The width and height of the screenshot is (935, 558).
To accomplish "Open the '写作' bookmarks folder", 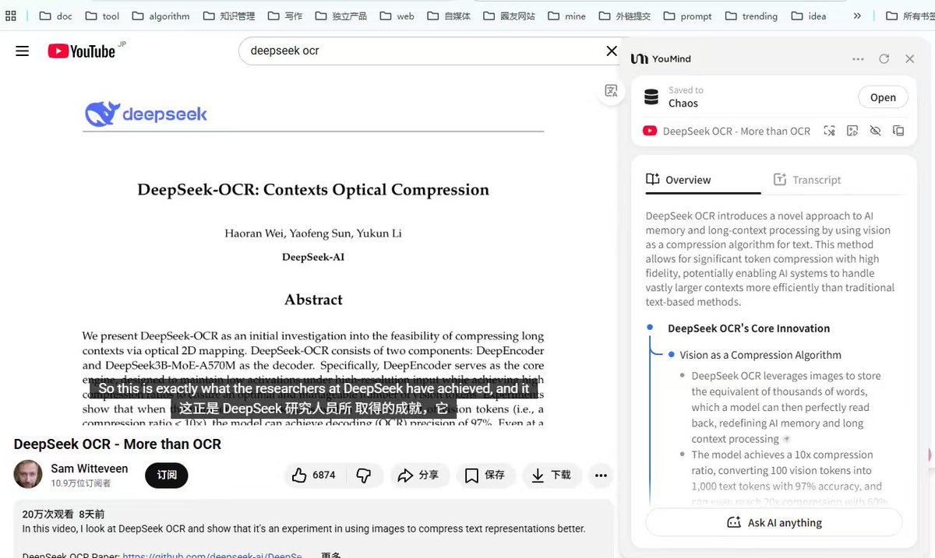I will [x=284, y=16].
